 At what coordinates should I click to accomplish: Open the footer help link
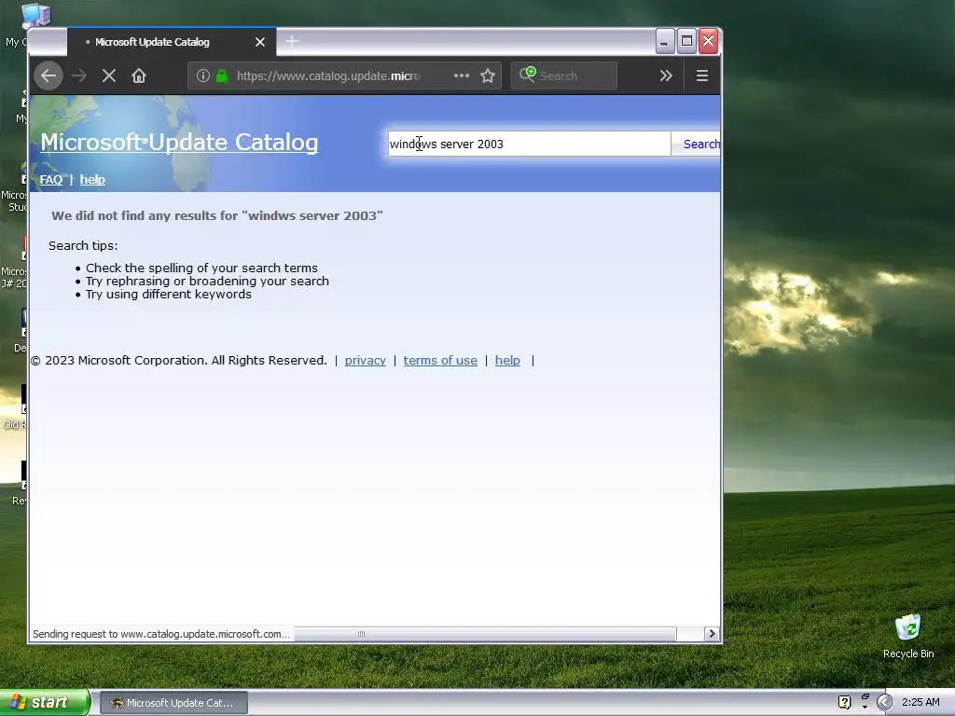(507, 361)
